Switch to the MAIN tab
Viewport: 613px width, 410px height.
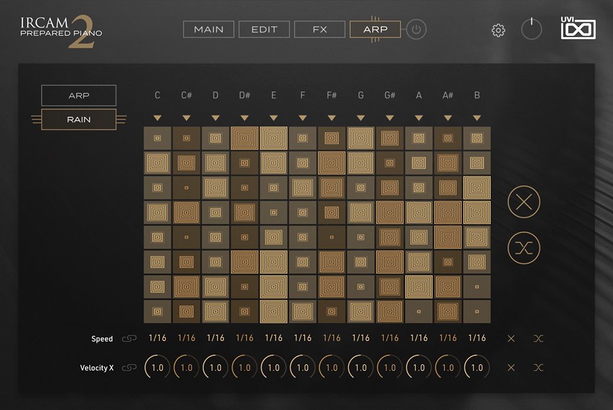point(209,29)
